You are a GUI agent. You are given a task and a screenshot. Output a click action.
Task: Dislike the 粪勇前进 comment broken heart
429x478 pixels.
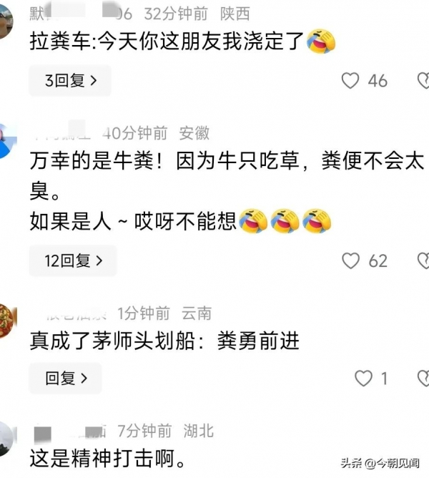(x=423, y=378)
